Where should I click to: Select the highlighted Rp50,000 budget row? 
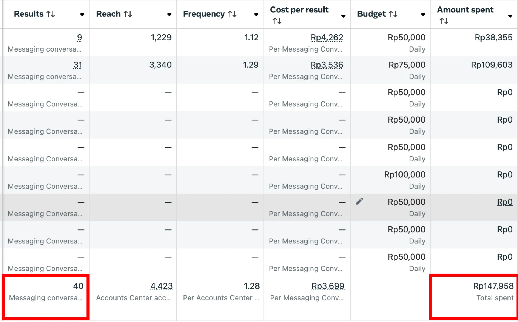(407, 202)
